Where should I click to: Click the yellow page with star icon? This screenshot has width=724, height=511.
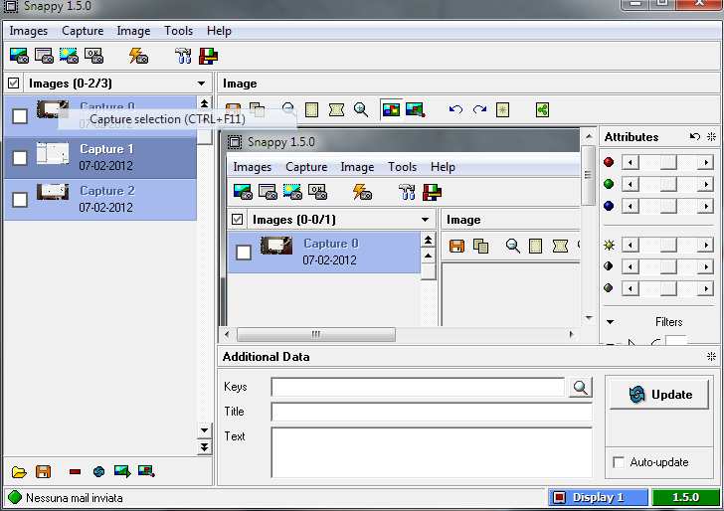(502, 110)
